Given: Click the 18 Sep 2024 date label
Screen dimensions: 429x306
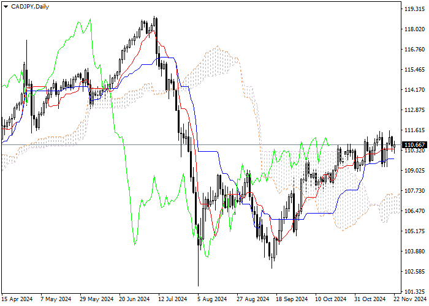Looking at the screenshot, I should (292, 299).
